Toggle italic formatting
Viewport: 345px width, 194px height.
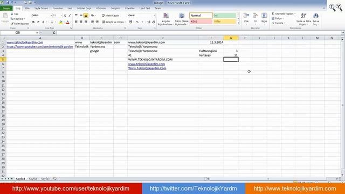pos(38,22)
